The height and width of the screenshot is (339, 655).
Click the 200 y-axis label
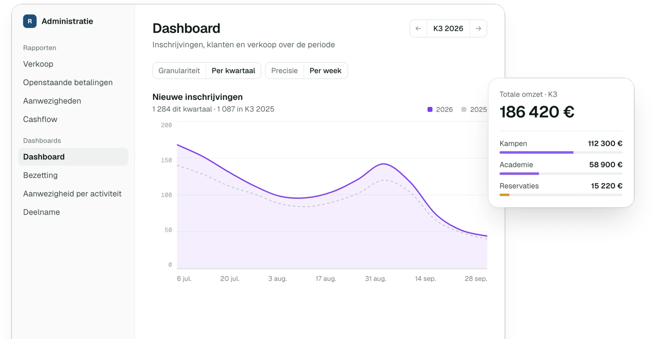pyautogui.click(x=166, y=125)
